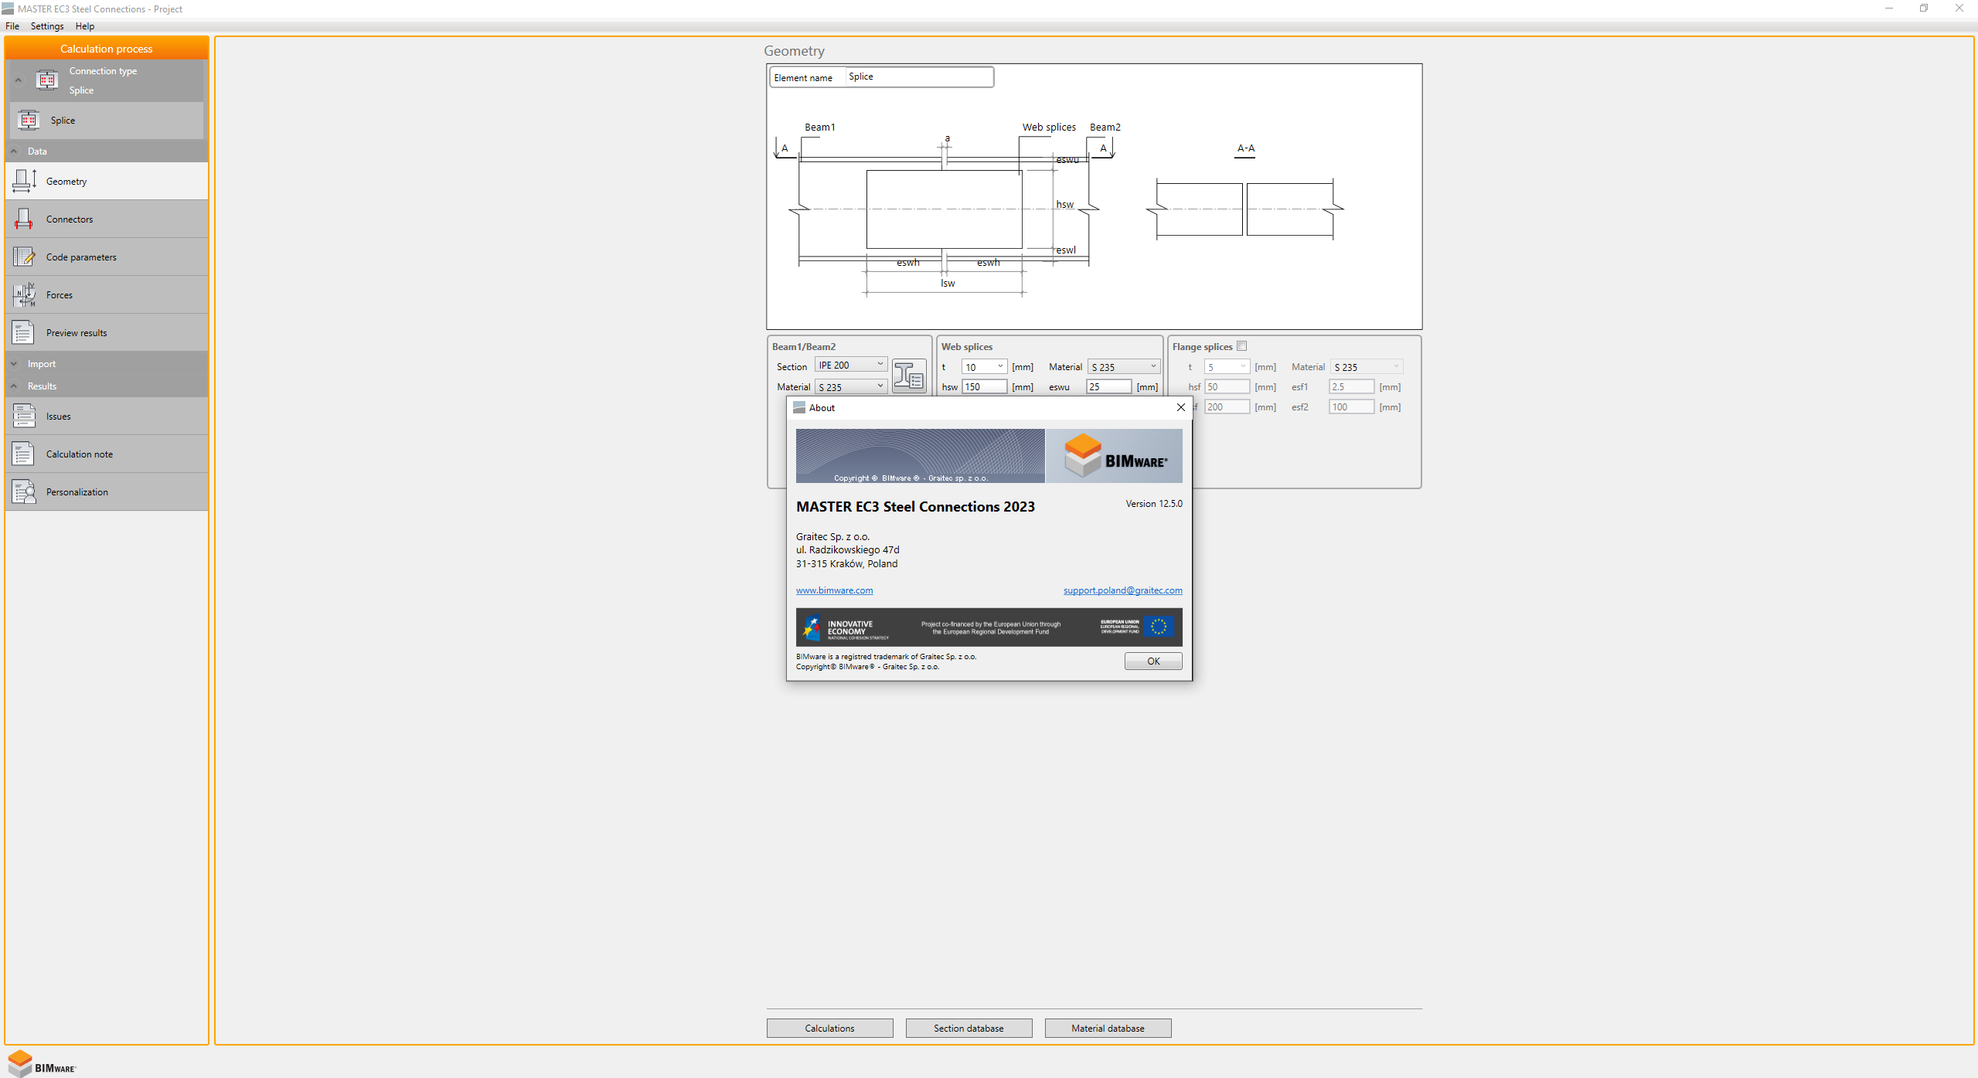This screenshot has width=1978, height=1078.
Task: Click the support.poland@graitec.com link
Action: [x=1122, y=590]
